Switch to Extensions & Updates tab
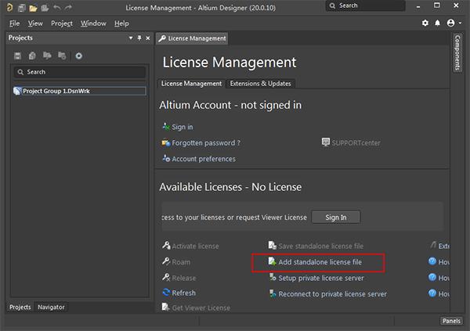 (x=261, y=84)
